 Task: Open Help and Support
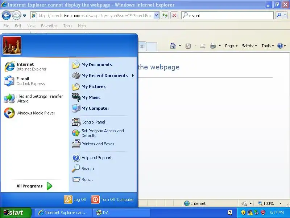[103, 158]
